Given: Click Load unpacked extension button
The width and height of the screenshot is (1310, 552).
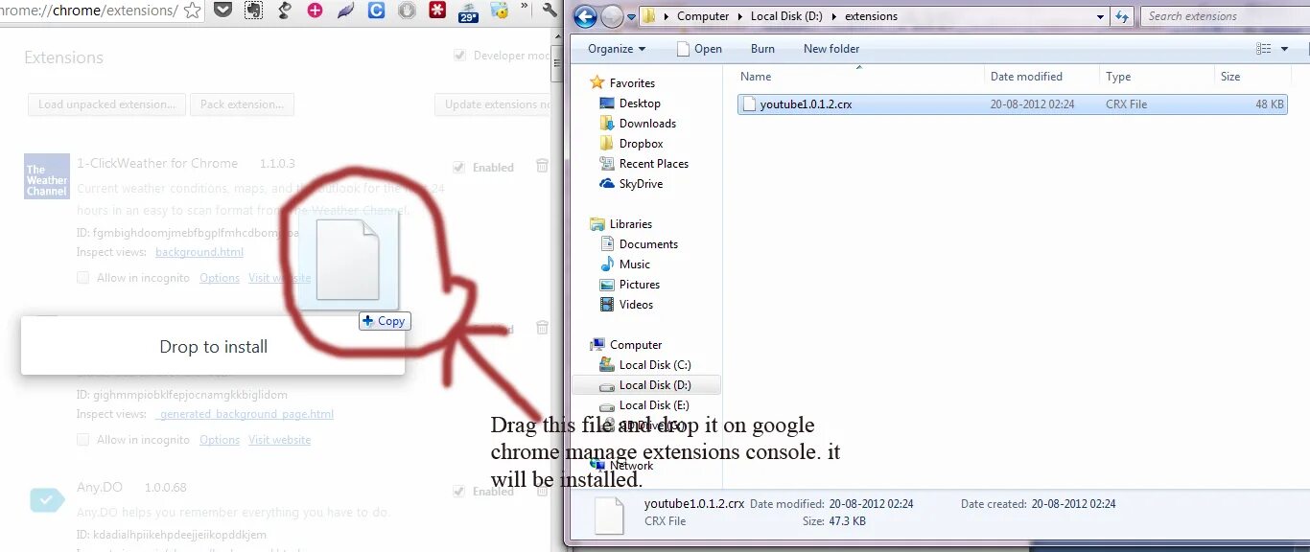Looking at the screenshot, I should 105,104.
